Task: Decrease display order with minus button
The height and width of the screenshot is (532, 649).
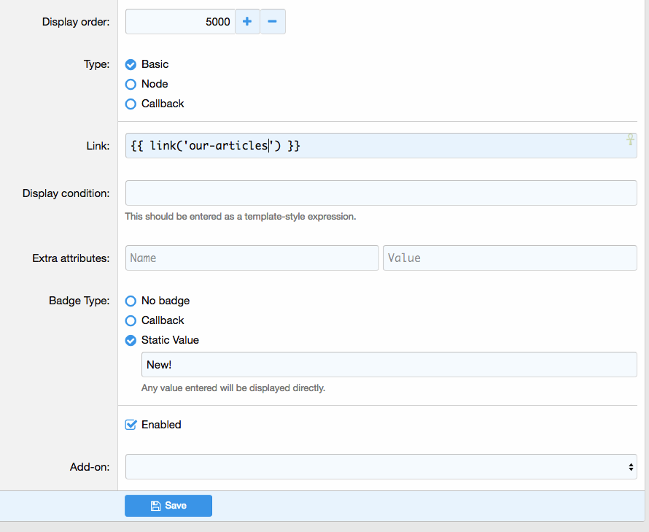Action: (272, 22)
